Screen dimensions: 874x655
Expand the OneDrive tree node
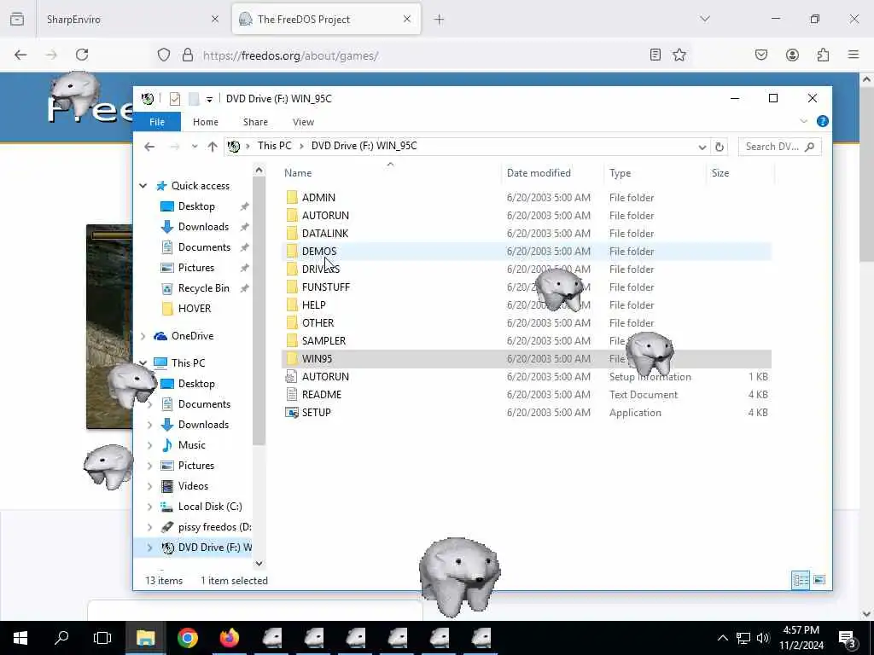(x=143, y=336)
